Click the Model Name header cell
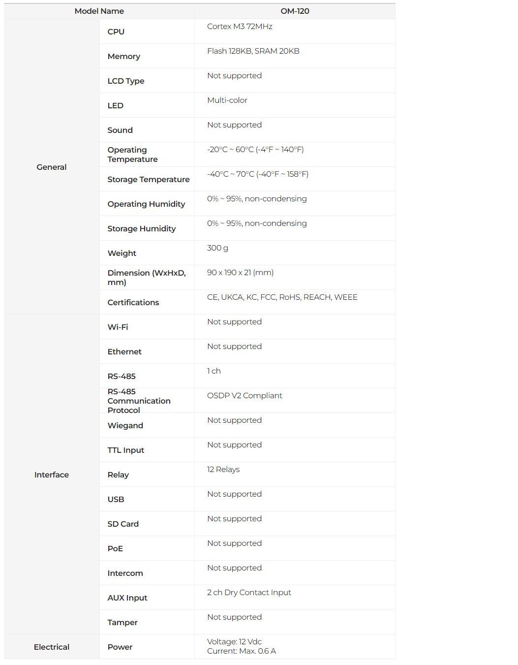518x665 pixels. 99,11
